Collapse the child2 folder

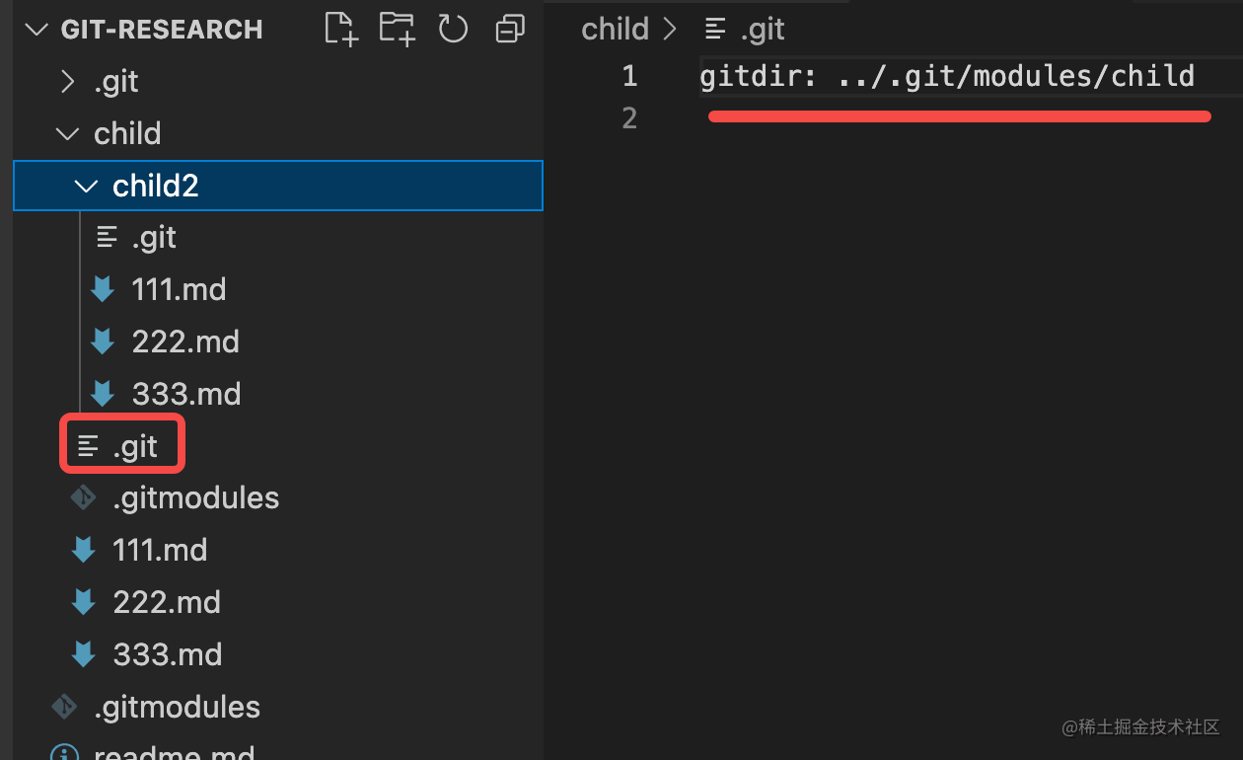coord(86,185)
